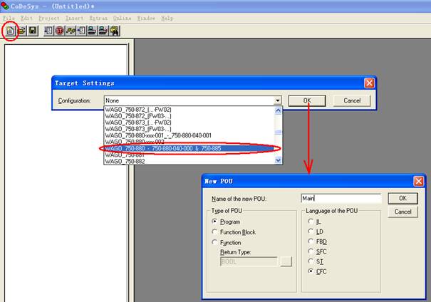The width and height of the screenshot is (431, 302).
Task: Click OK in Target Settings dialog
Action: pos(307,101)
